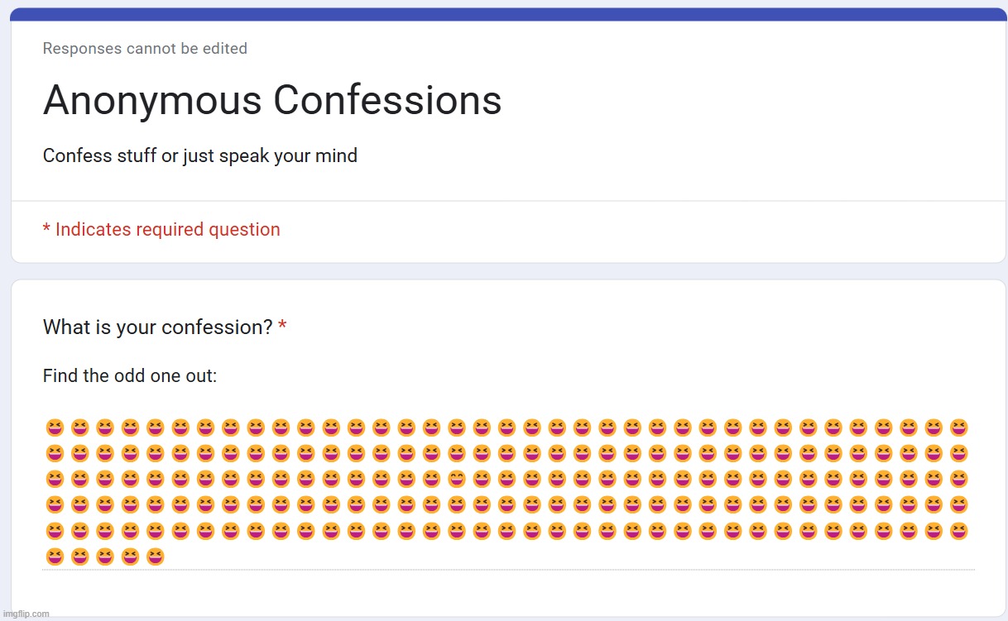Click the first emoji of the third row
Screen dimensions: 1008x621
(x=55, y=479)
